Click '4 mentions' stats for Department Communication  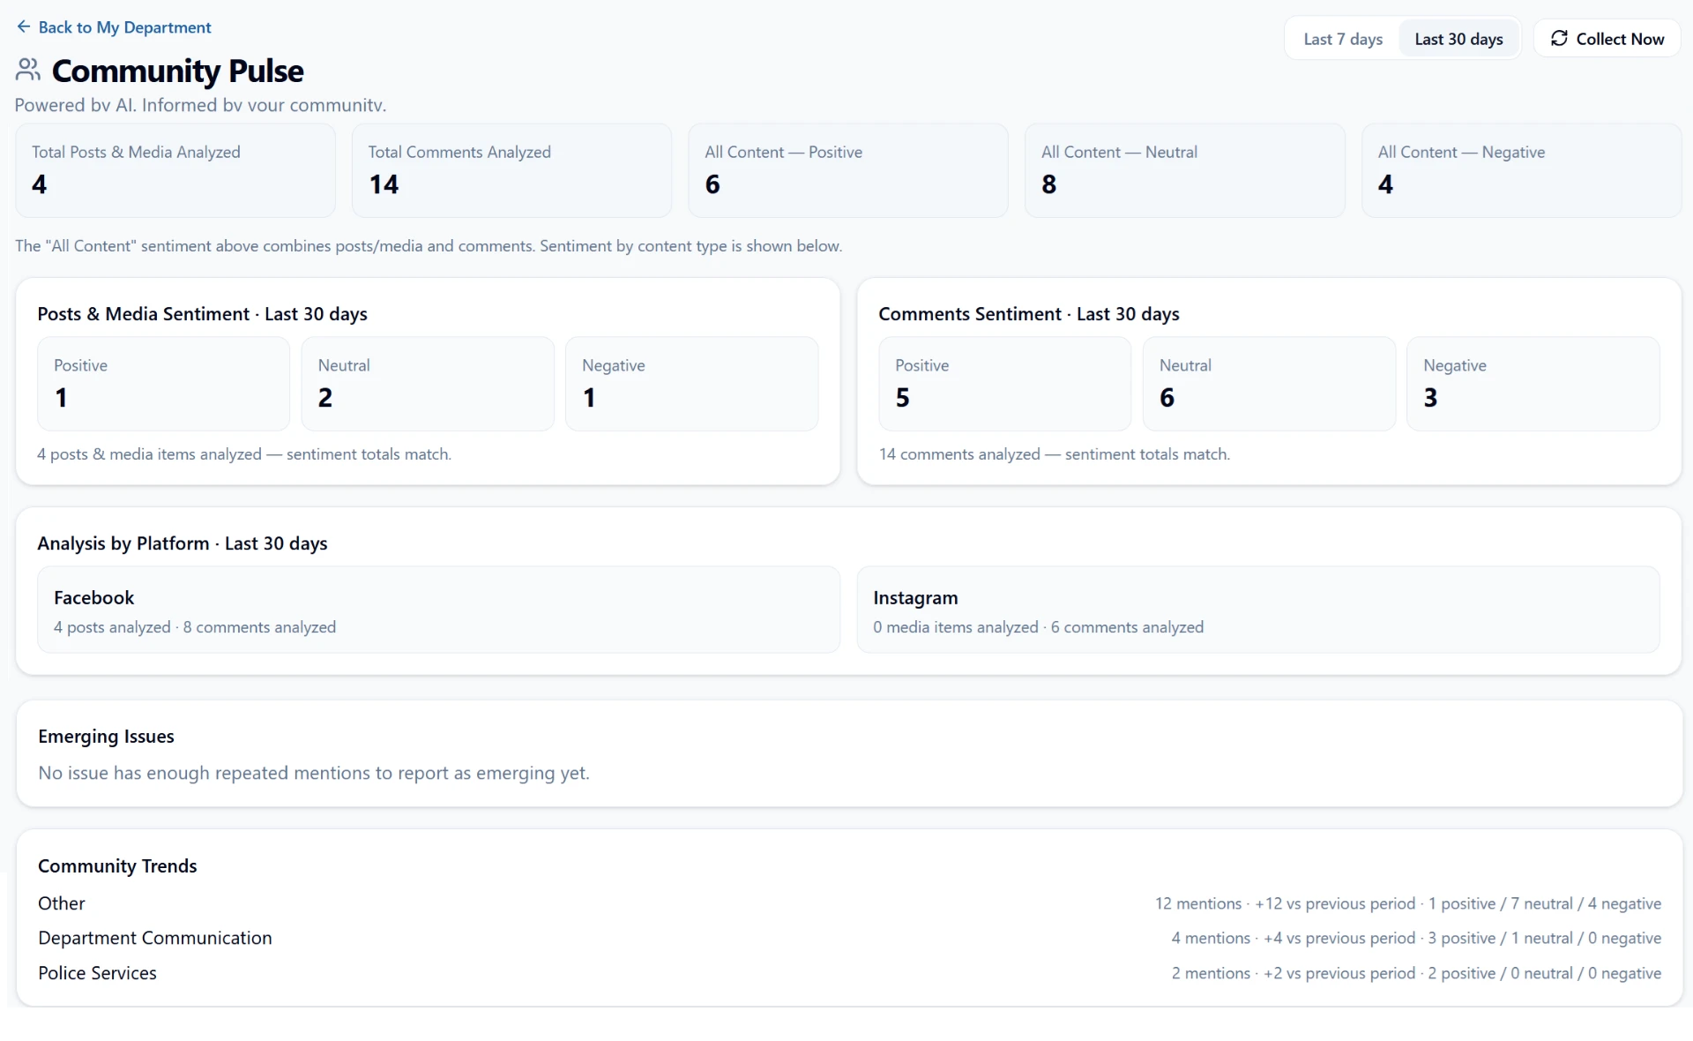coord(1416,938)
